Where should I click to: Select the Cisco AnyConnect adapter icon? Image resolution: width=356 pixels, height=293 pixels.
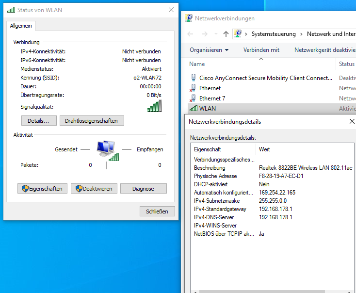click(193, 78)
